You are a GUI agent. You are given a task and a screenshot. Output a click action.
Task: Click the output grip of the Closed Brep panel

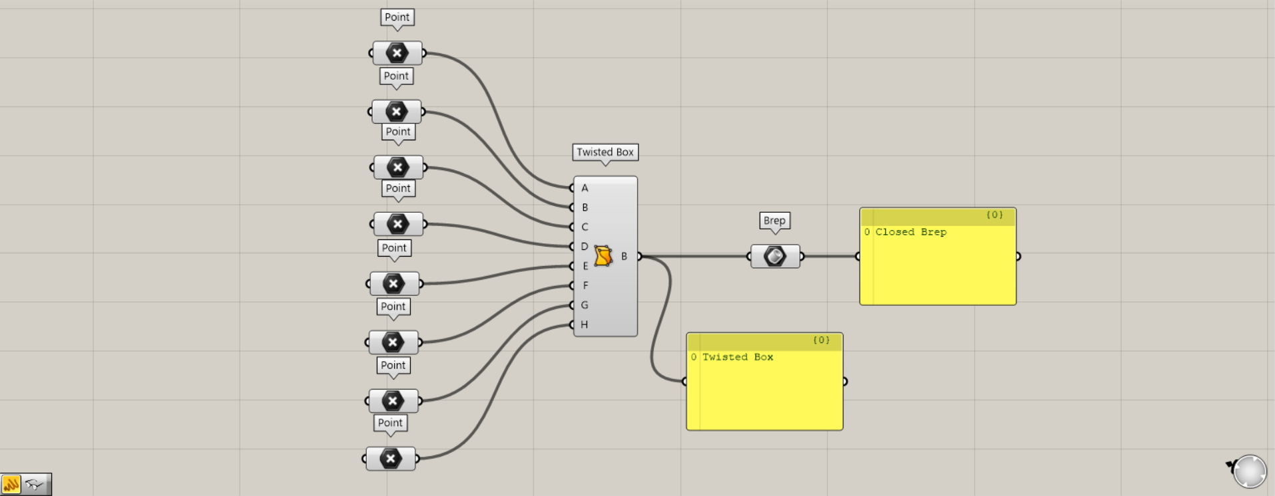click(x=1018, y=256)
